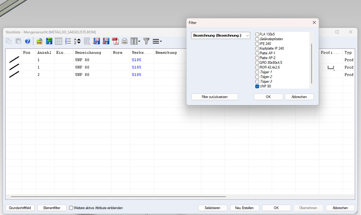Click the Norm column header
This screenshot has width=361, height=215.
point(121,53)
